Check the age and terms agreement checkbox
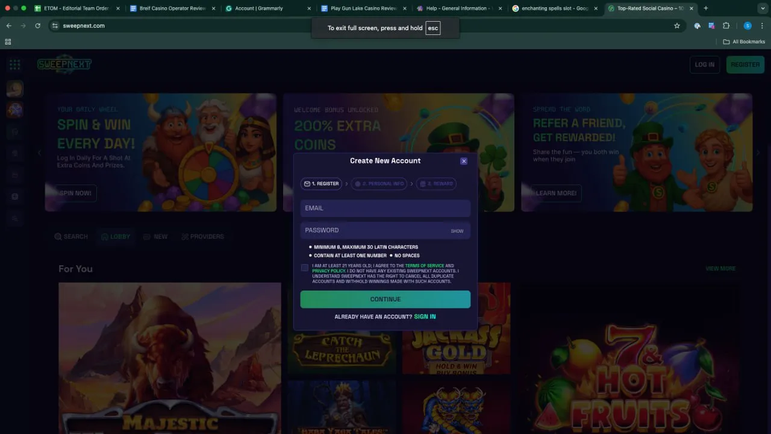This screenshot has width=771, height=434. pos(304,268)
